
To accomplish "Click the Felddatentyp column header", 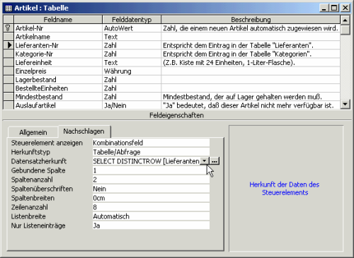I will click(x=132, y=20).
